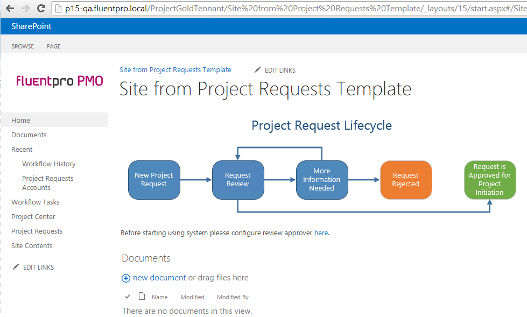Click the 'new document' link
527x317 pixels.
(x=159, y=278)
